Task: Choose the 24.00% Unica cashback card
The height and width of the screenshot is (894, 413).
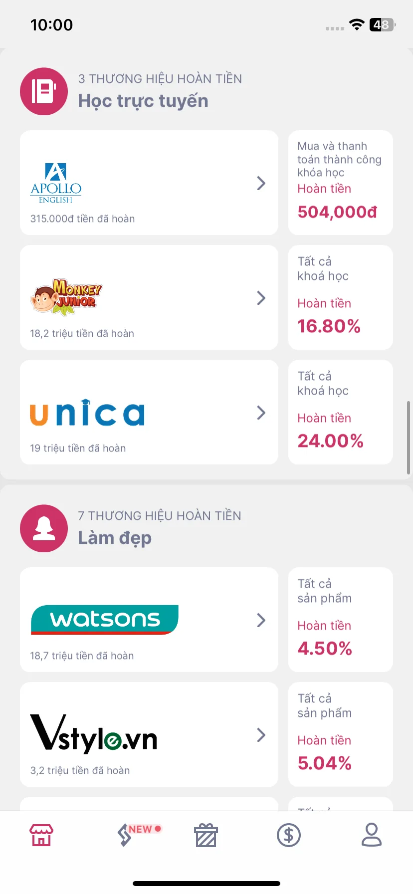Action: click(341, 412)
